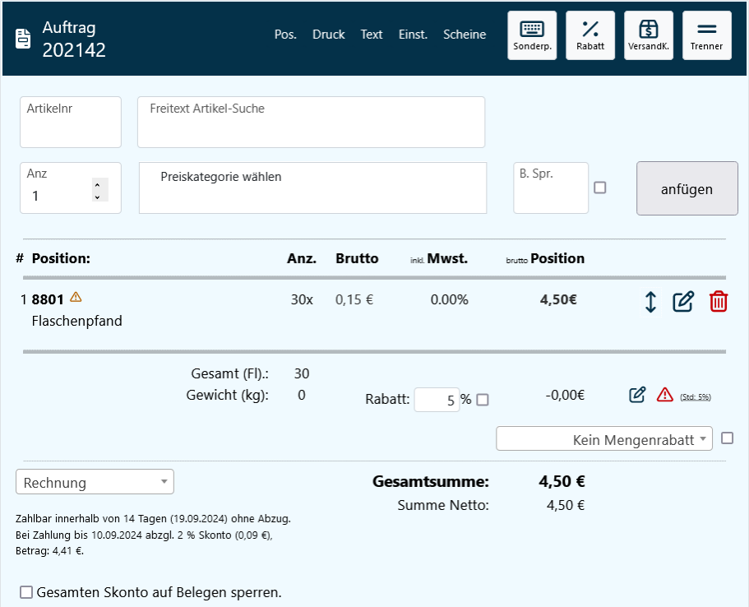This screenshot has width=749, height=607.
Task: Delete position 8801 with red trash icon
Action: 719,302
